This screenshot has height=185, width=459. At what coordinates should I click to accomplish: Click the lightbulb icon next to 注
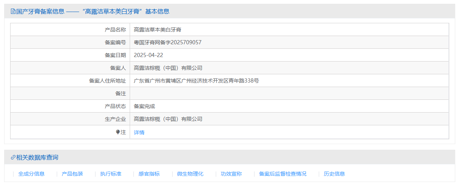[118, 132]
